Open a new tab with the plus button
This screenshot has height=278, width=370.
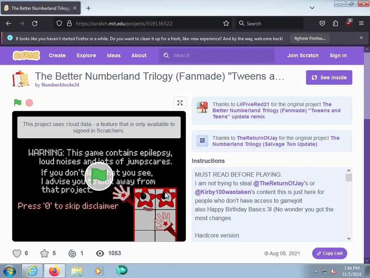(88, 8)
